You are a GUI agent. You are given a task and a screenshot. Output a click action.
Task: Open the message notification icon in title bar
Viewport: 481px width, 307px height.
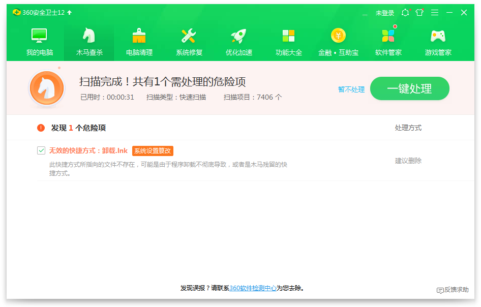click(405, 12)
